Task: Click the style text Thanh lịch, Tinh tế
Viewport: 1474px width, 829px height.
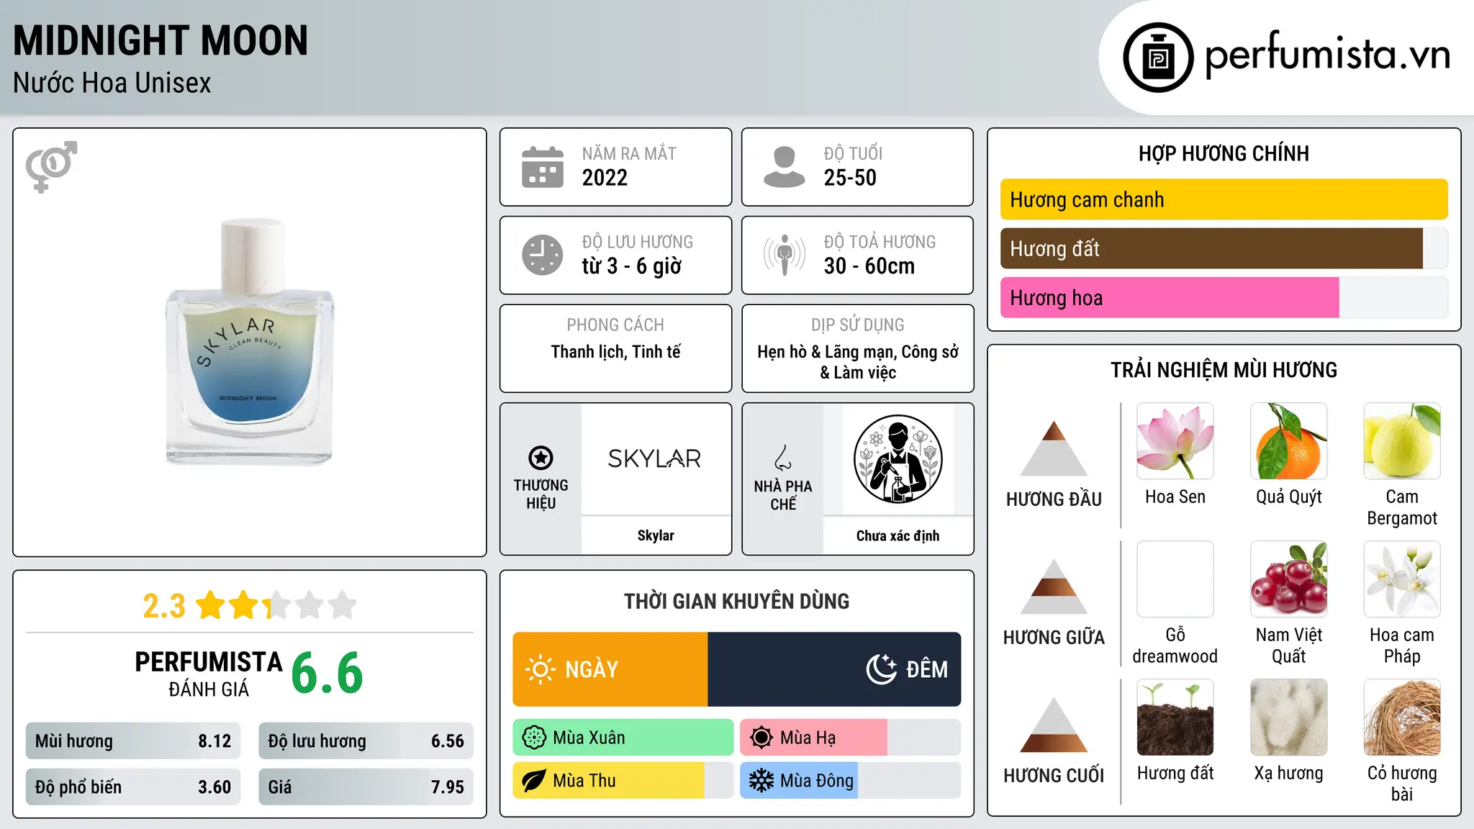Action: click(x=615, y=352)
